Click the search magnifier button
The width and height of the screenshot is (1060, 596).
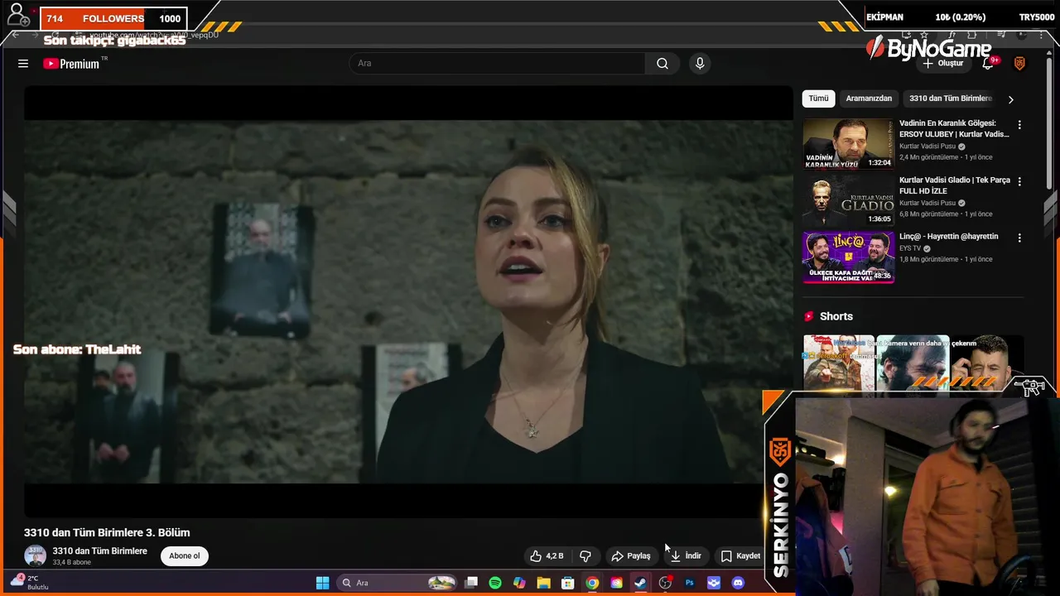coord(662,64)
